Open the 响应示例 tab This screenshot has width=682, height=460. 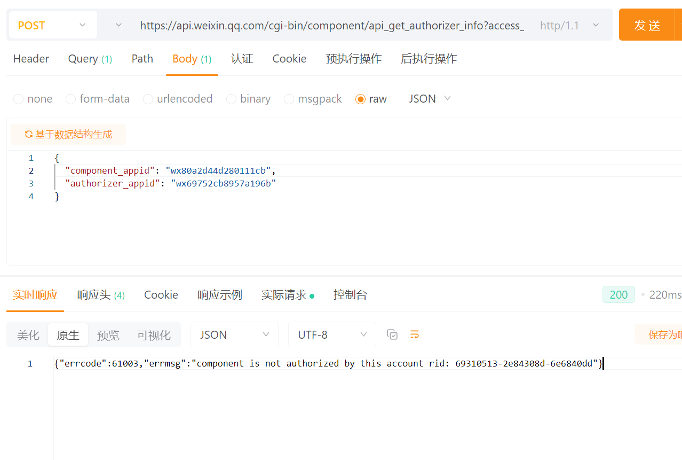220,295
